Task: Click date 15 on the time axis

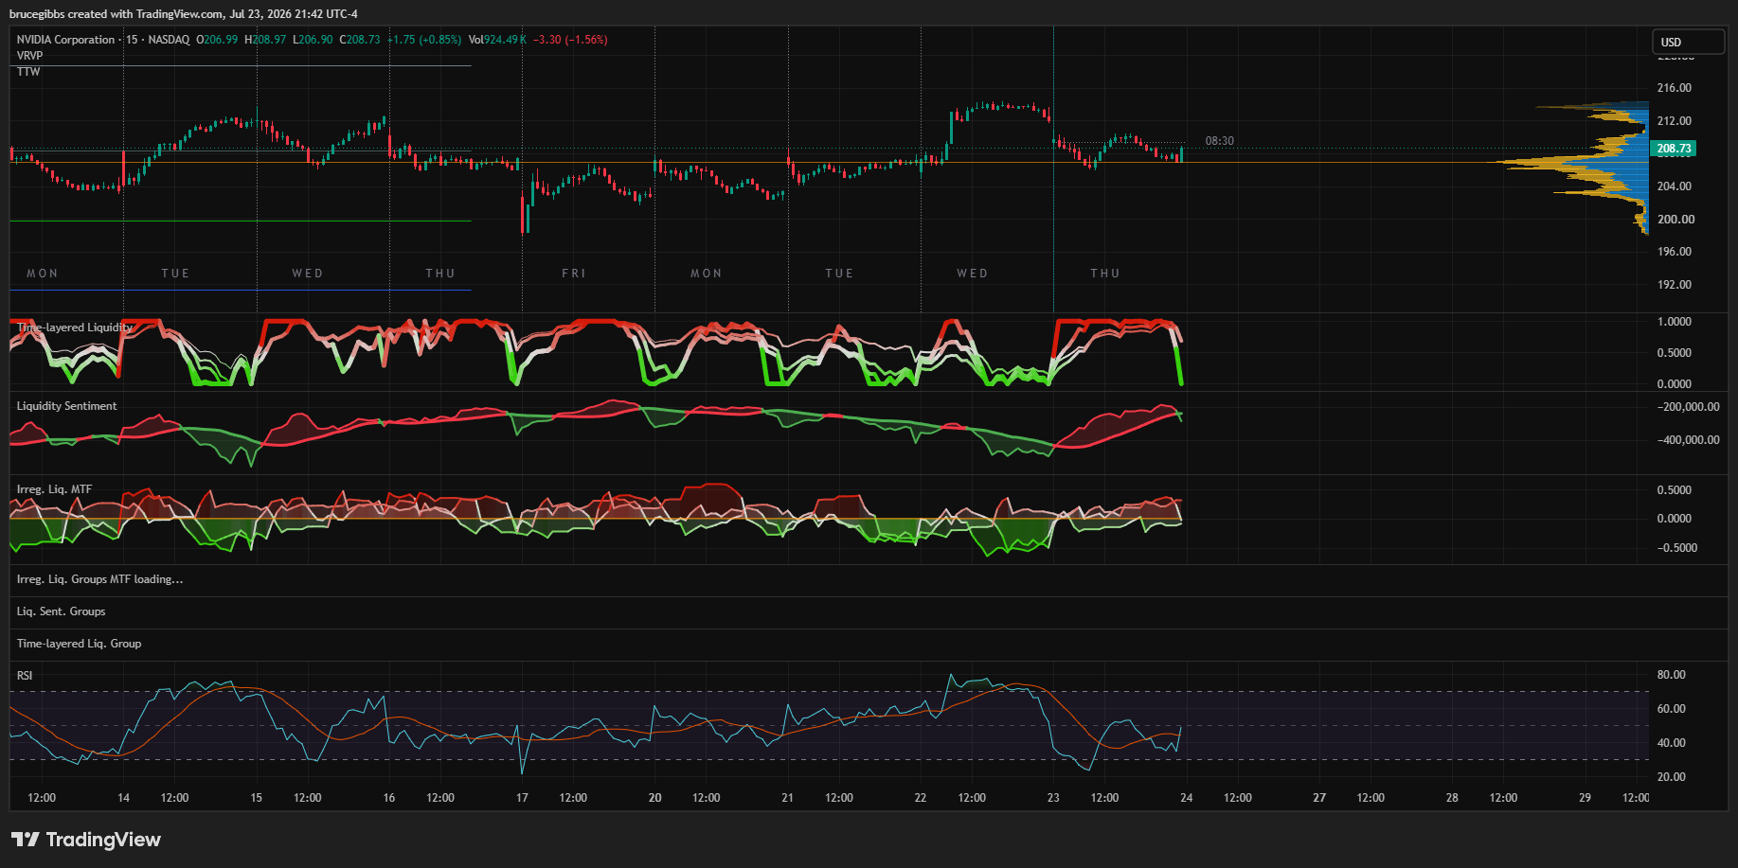Action: [256, 798]
